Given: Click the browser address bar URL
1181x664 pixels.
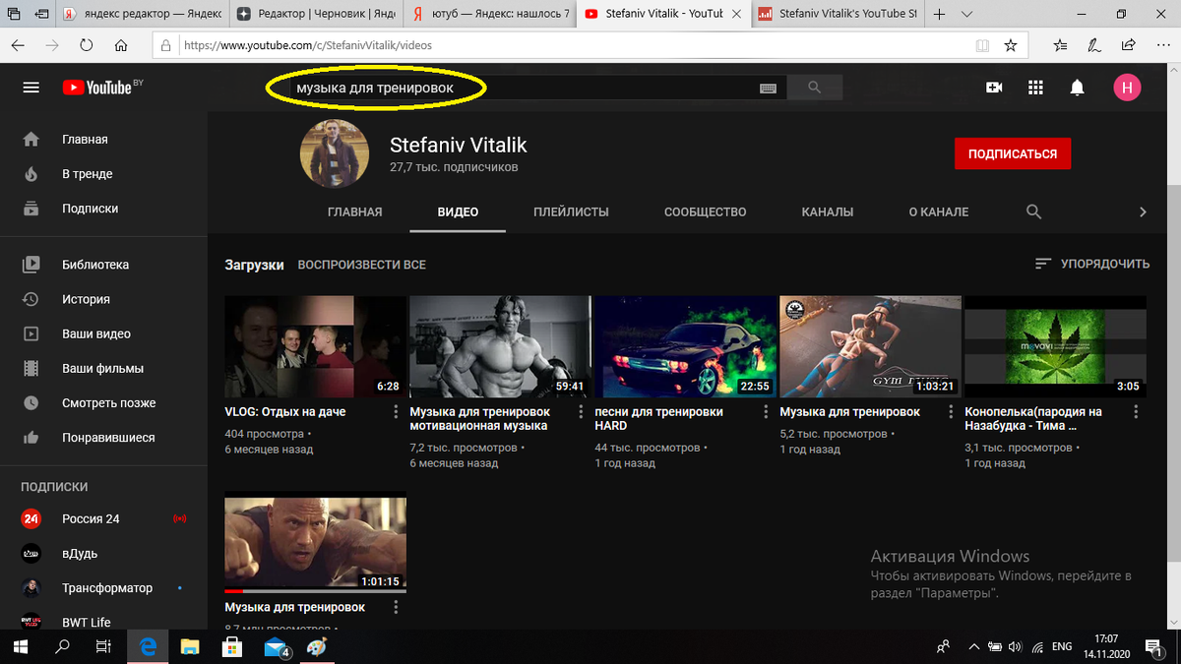Looking at the screenshot, I should point(307,45).
